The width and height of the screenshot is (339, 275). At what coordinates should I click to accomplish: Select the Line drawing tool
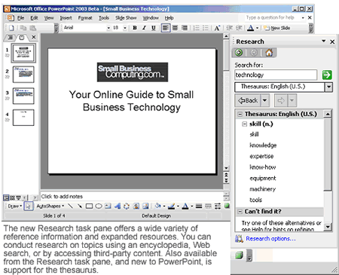point(71,206)
